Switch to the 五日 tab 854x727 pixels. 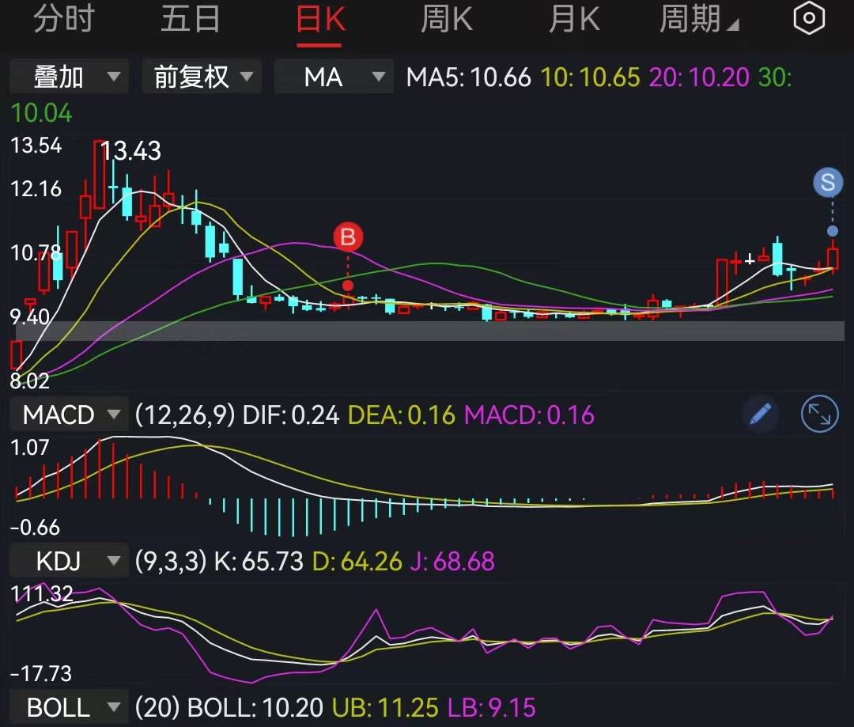point(190,17)
